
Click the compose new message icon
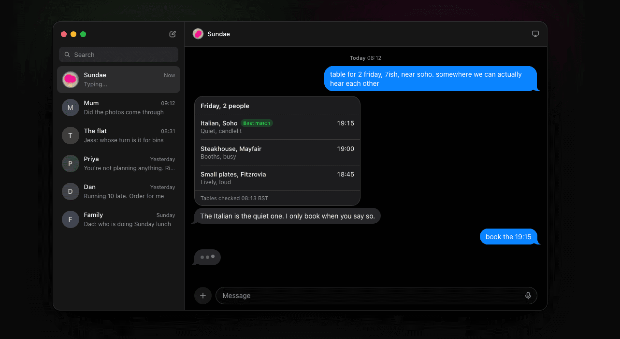point(173,34)
